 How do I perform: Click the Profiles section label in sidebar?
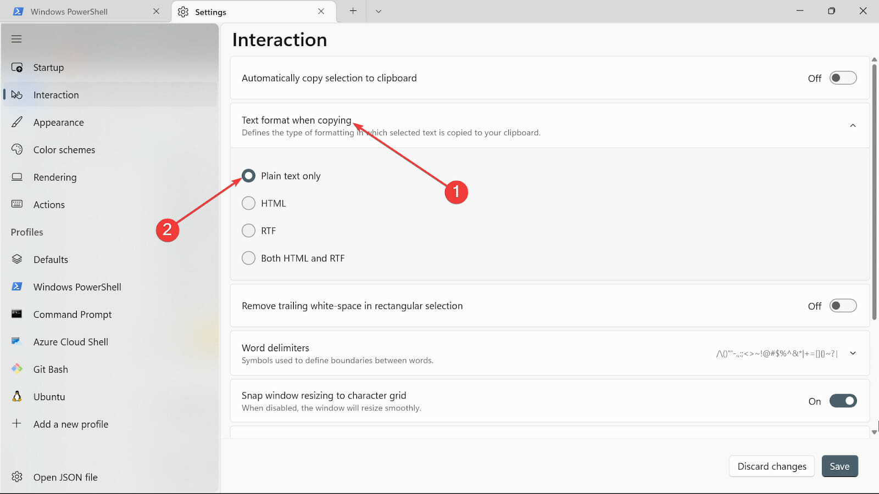(27, 232)
